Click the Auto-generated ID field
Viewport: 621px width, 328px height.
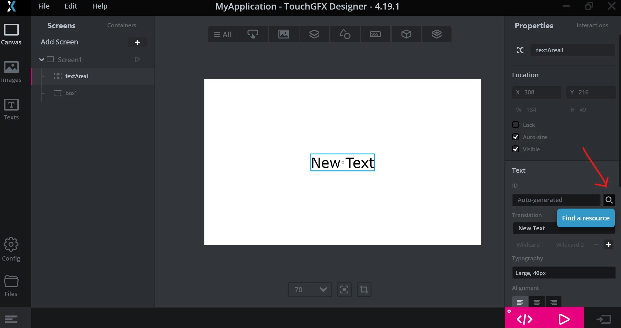pos(556,200)
